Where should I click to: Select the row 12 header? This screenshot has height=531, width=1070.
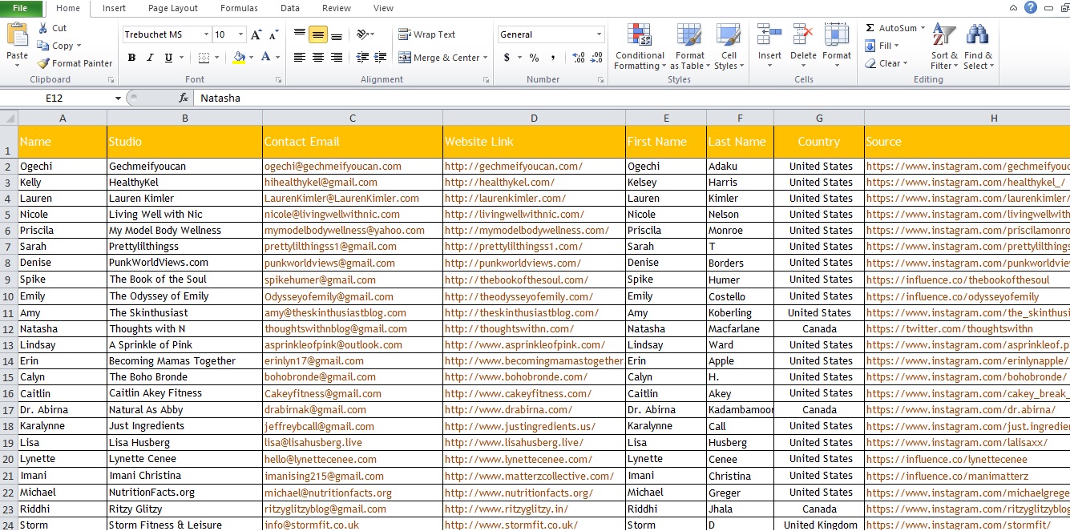(8, 329)
